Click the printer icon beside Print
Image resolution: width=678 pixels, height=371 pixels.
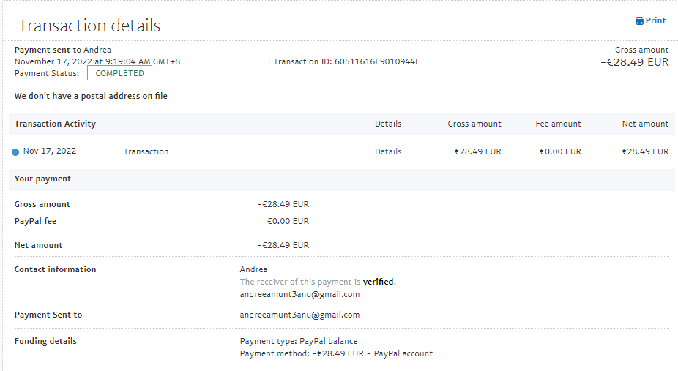[x=639, y=21]
